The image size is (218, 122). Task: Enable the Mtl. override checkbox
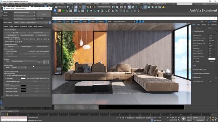[5, 54]
